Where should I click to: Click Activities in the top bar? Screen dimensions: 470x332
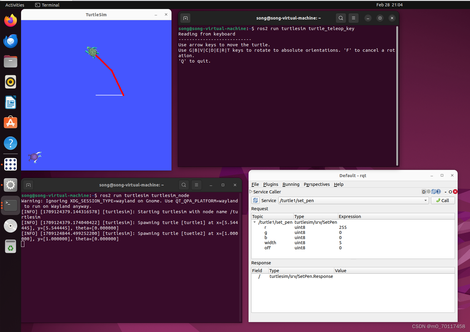pyautogui.click(x=14, y=5)
